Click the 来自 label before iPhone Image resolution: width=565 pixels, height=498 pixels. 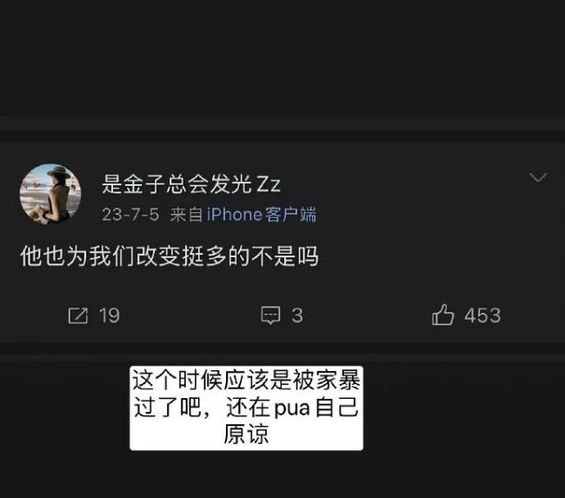(x=185, y=215)
